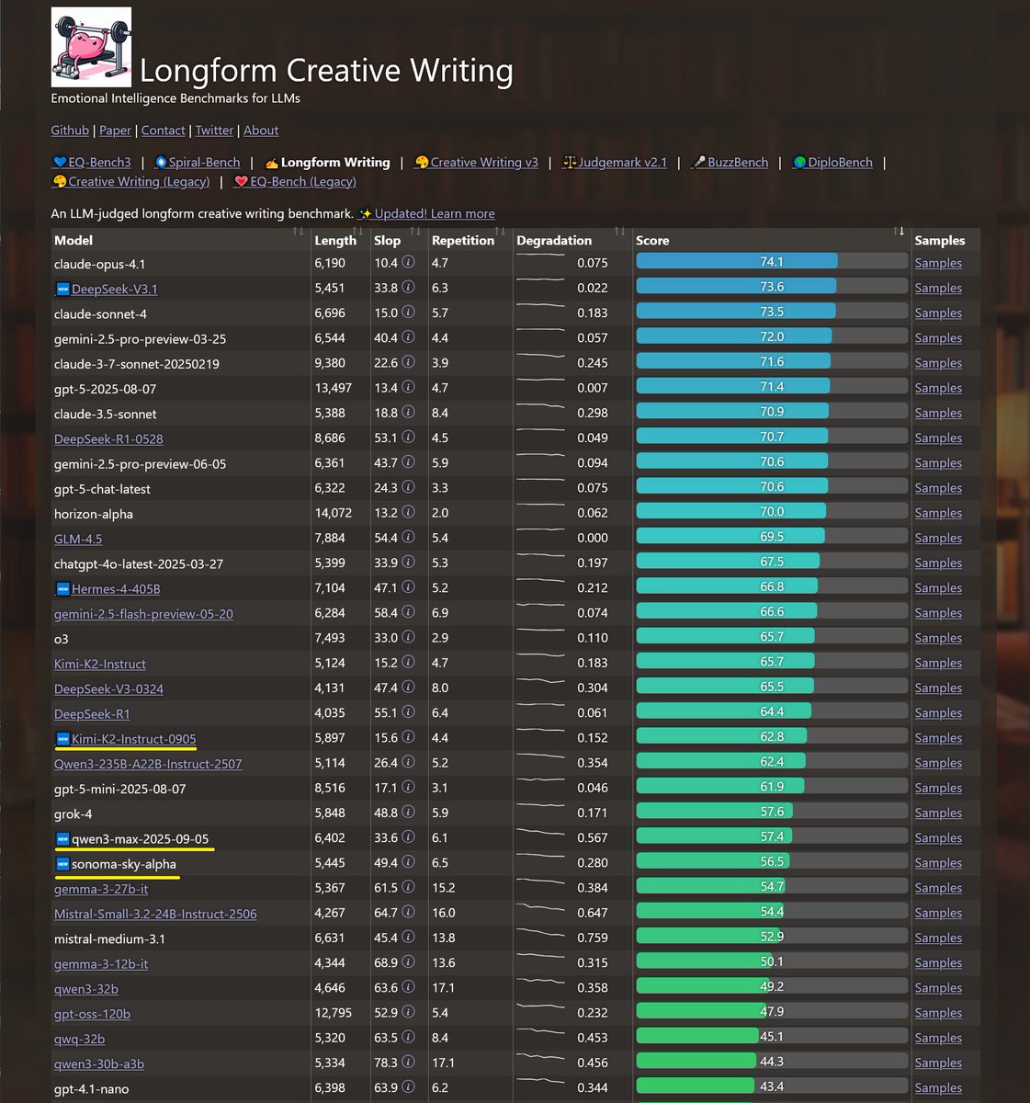The width and height of the screenshot is (1030, 1103).
Task: Click the degradation sparkline for qwen3-max-2025-09-05
Action: tap(540, 836)
